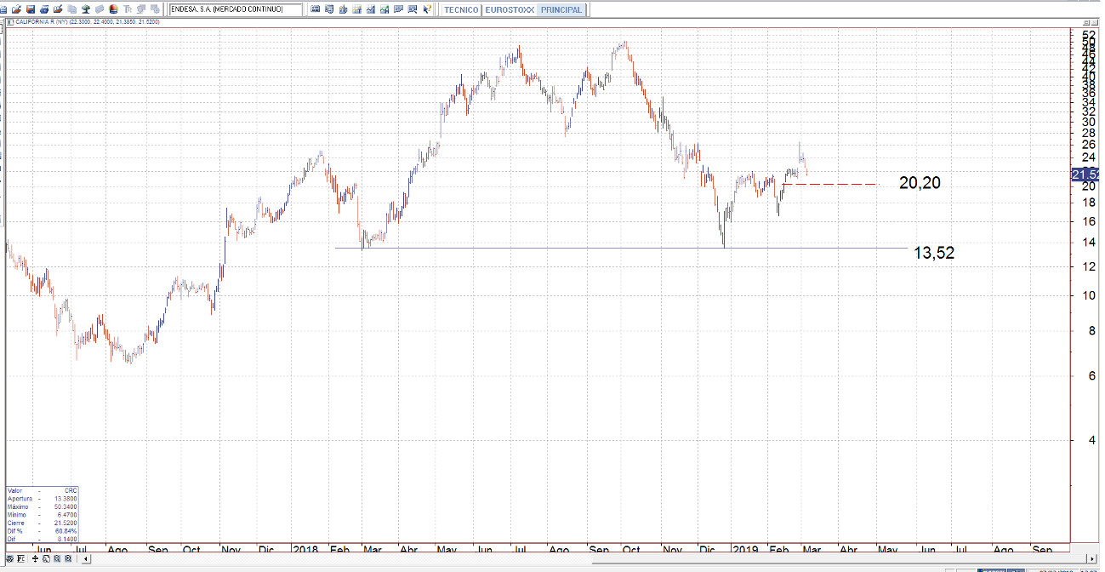The width and height of the screenshot is (1105, 572).
Task: Click the 20,20 price level label
Action: click(920, 183)
